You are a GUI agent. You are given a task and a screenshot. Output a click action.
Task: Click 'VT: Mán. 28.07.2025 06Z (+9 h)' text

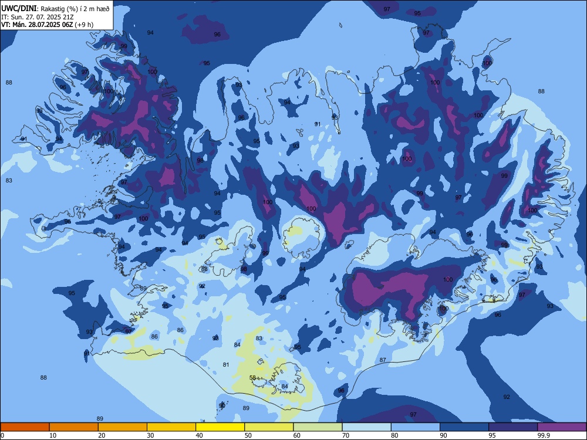coord(48,25)
